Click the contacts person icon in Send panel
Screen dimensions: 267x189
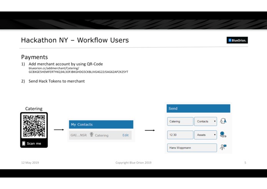point(223,121)
